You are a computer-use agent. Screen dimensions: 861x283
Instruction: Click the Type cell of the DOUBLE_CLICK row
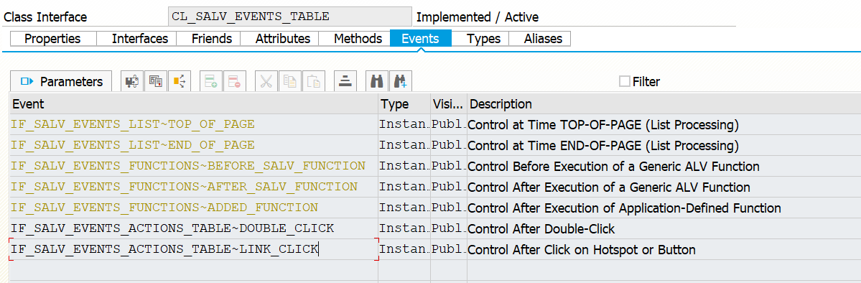point(404,228)
